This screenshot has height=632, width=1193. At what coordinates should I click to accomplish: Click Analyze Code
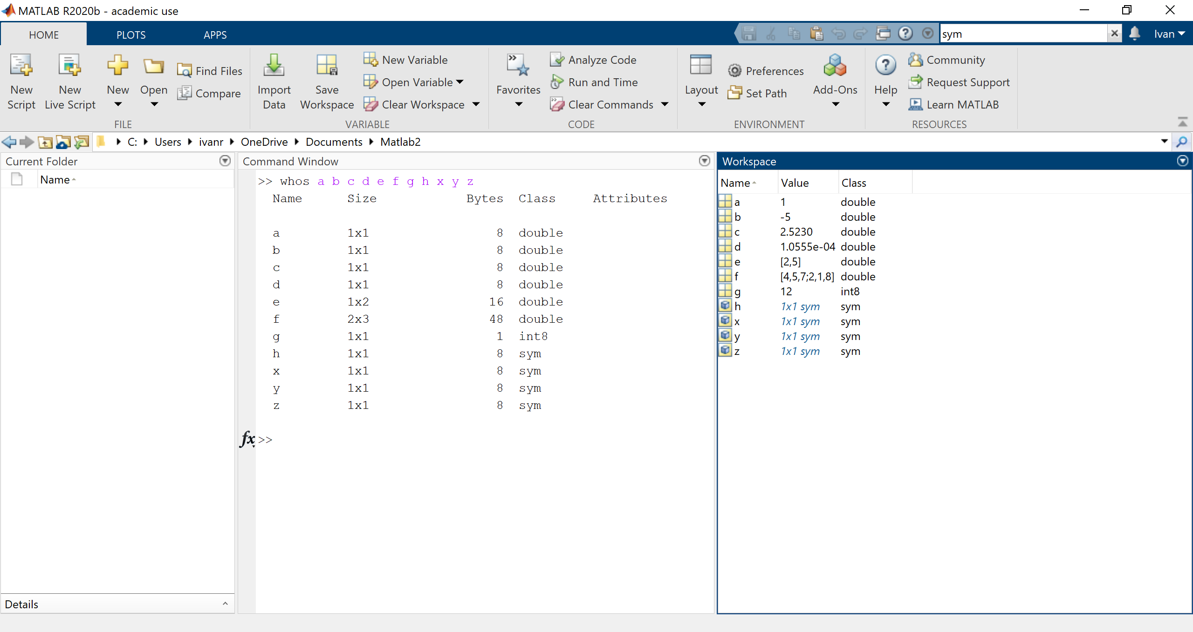[x=593, y=60]
